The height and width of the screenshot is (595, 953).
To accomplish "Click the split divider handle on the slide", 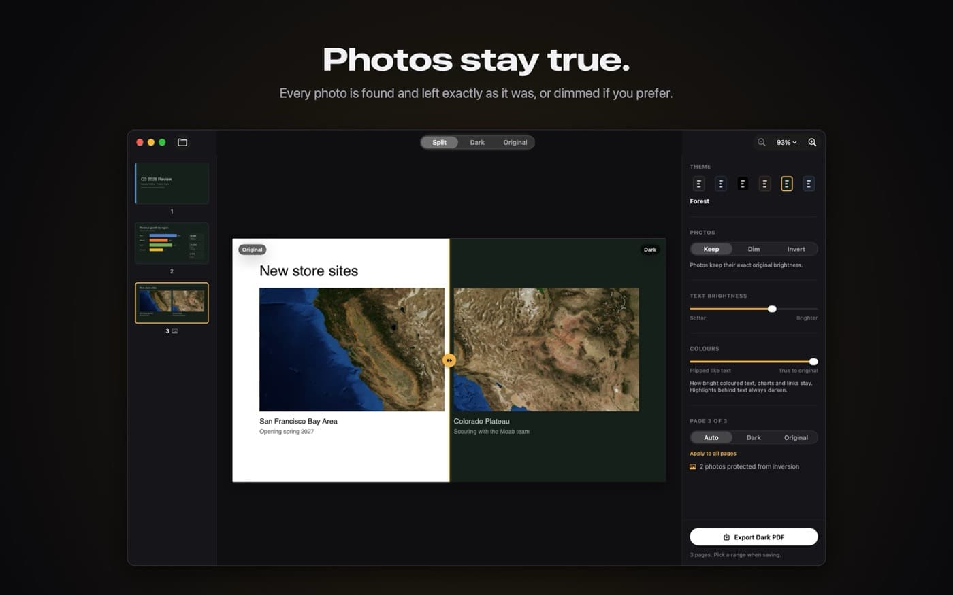I will 449,360.
